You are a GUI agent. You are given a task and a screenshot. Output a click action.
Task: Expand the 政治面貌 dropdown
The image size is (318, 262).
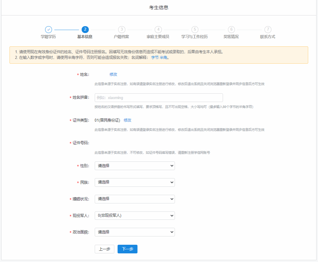135,232
